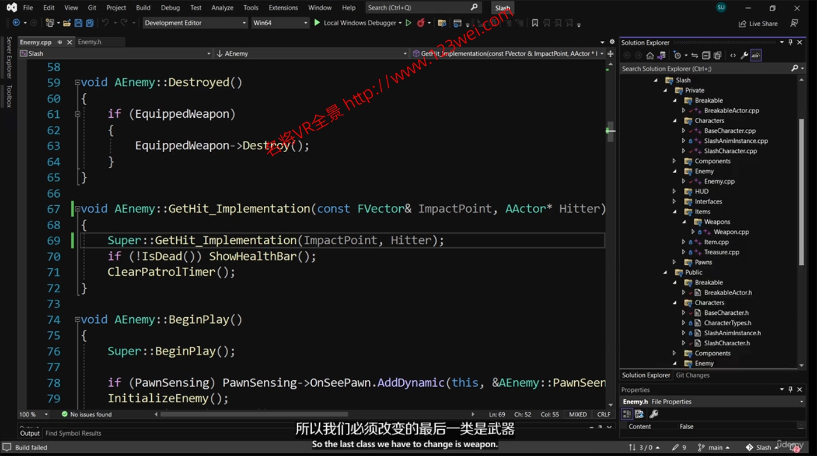Switch to the Enemy.h tab
The height and width of the screenshot is (456, 817).
pyautogui.click(x=89, y=42)
